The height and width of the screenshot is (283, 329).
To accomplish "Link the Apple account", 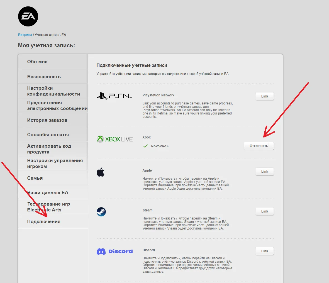I will (x=265, y=171).
